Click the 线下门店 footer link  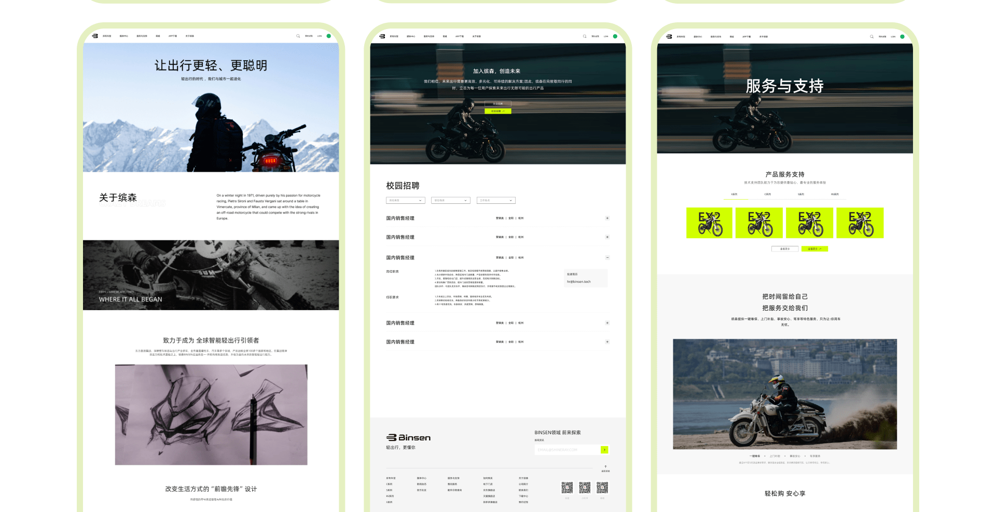(x=488, y=484)
